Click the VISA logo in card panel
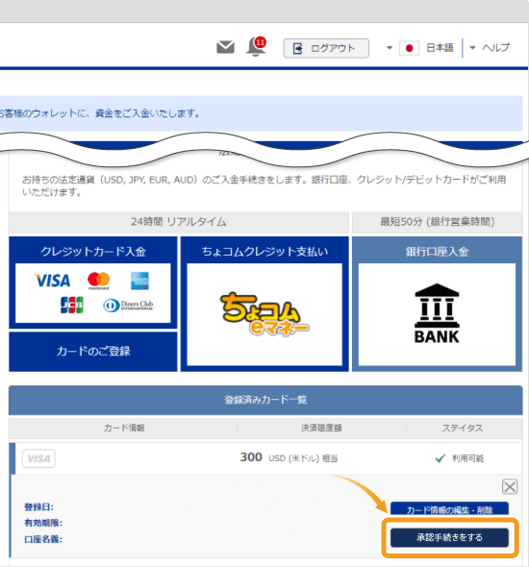This screenshot has width=529, height=567. click(x=53, y=281)
